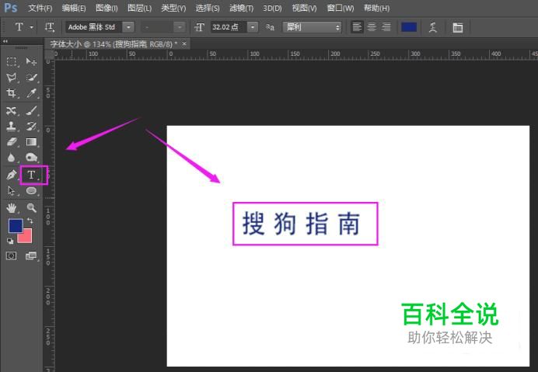Open the pink background color picker
This screenshot has height=372, width=538.
(x=26, y=238)
